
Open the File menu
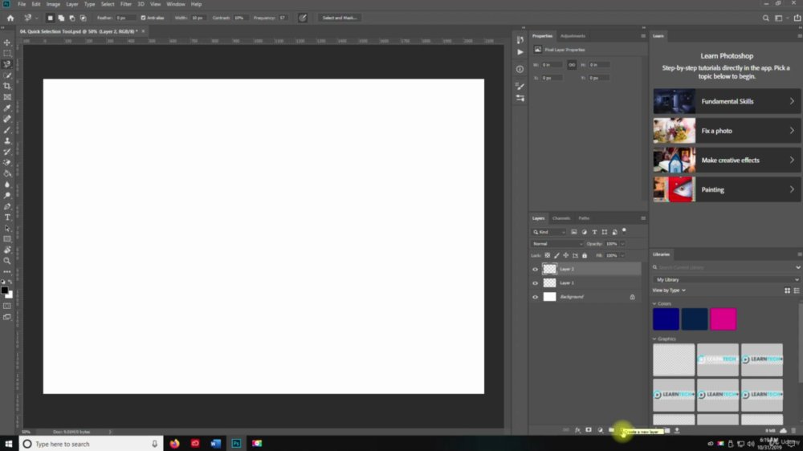22,4
